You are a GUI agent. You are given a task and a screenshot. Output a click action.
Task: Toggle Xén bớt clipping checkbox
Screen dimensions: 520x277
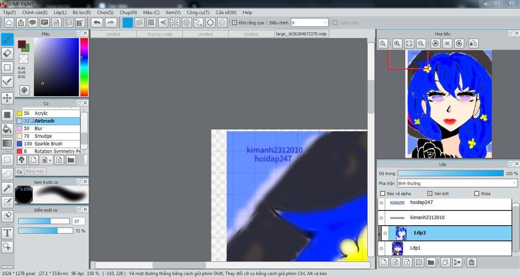coord(430,193)
